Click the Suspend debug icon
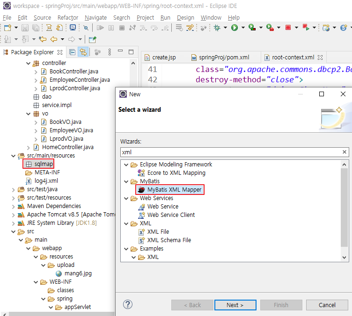 (x=111, y=28)
